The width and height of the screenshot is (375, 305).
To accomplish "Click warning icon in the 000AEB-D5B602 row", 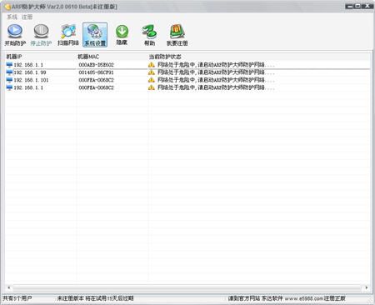I will [x=152, y=65].
